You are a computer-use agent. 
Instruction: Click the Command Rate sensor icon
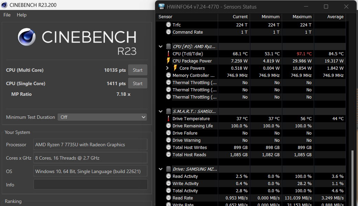click(x=169, y=32)
